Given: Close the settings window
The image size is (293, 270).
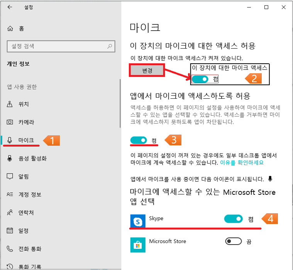Looking at the screenshot, I should click(x=283, y=7).
